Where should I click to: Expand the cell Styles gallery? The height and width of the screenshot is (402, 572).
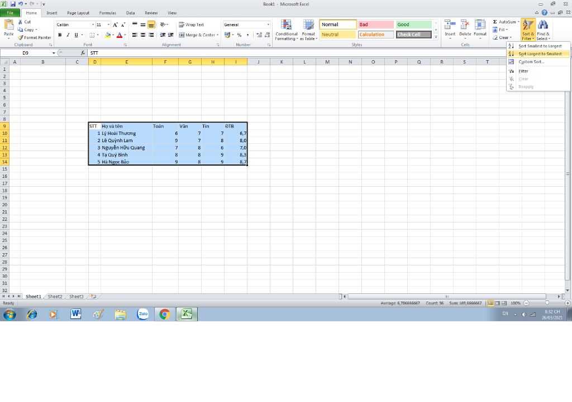[436, 37]
